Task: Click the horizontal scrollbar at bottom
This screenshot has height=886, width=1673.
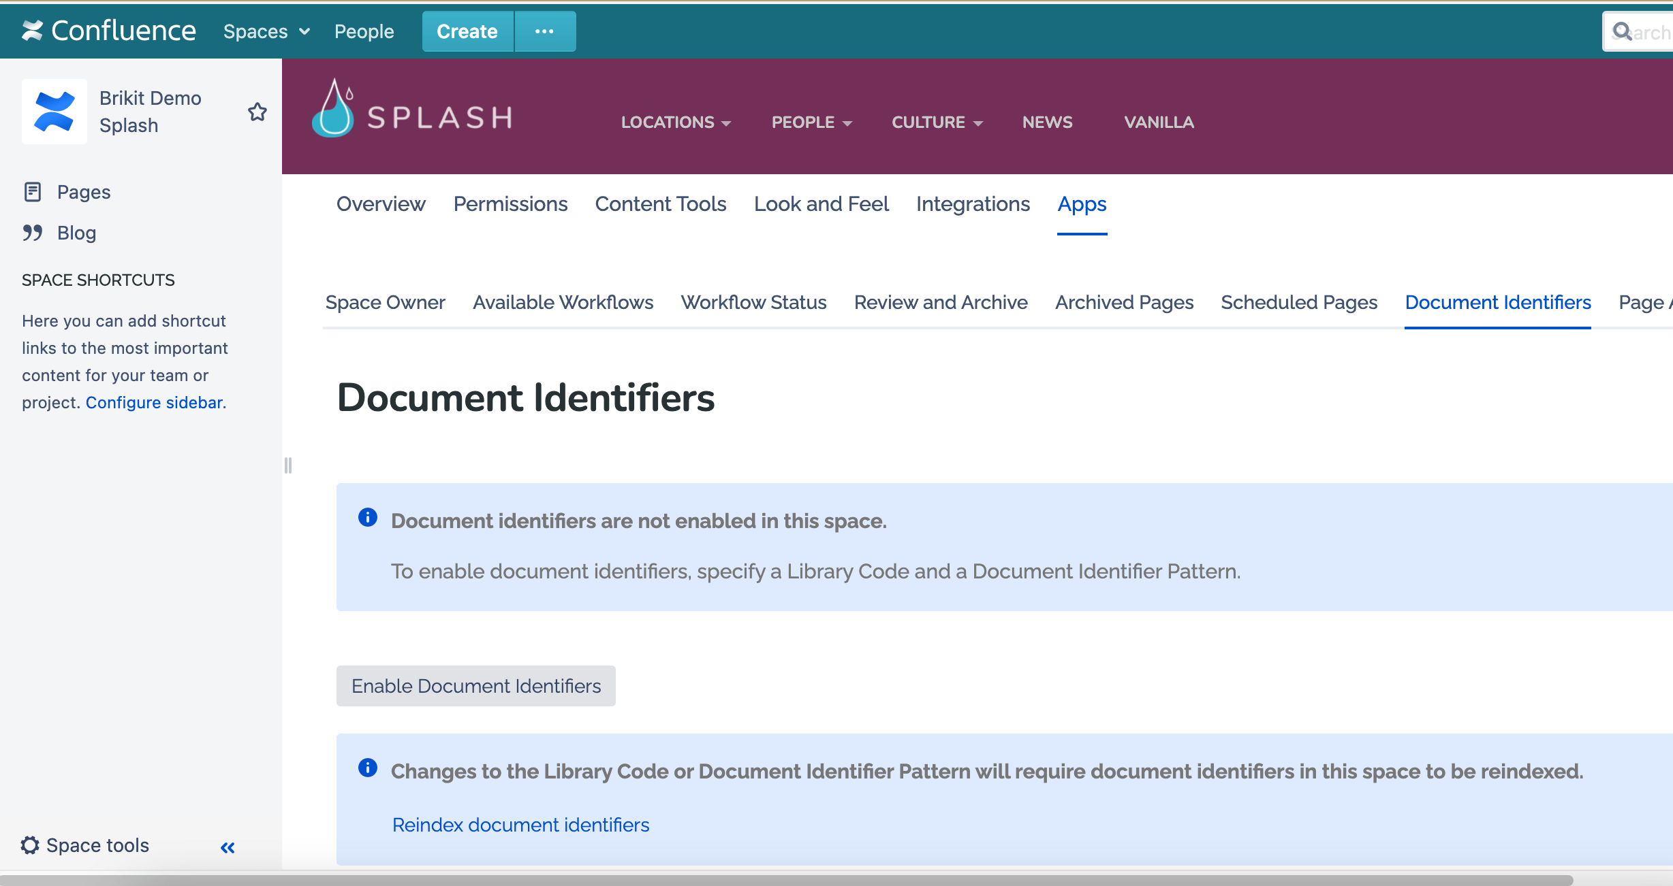Action: point(787,880)
